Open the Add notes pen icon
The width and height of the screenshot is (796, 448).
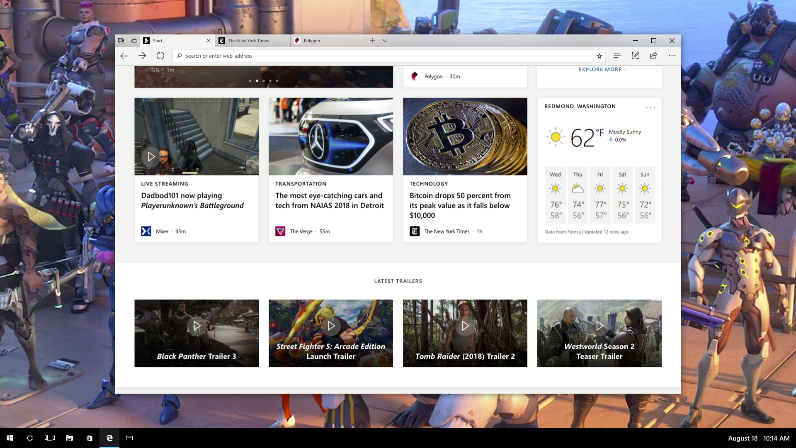point(635,56)
